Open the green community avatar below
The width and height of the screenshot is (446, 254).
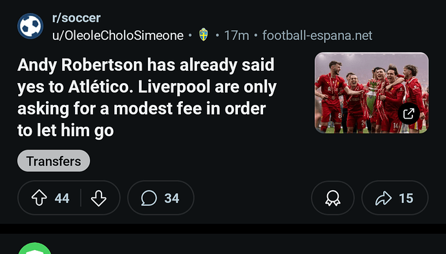(35, 249)
